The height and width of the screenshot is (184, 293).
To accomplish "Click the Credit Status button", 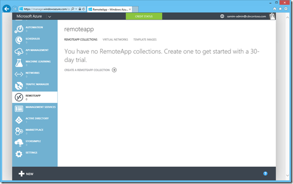I will (144, 16).
